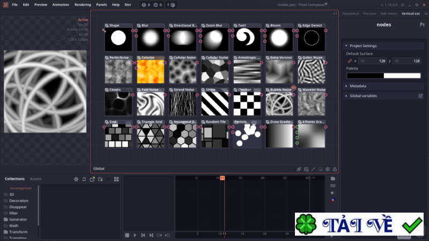Click the export icon in graph toolbar
This screenshot has width=429, height=241.
coord(335,169)
